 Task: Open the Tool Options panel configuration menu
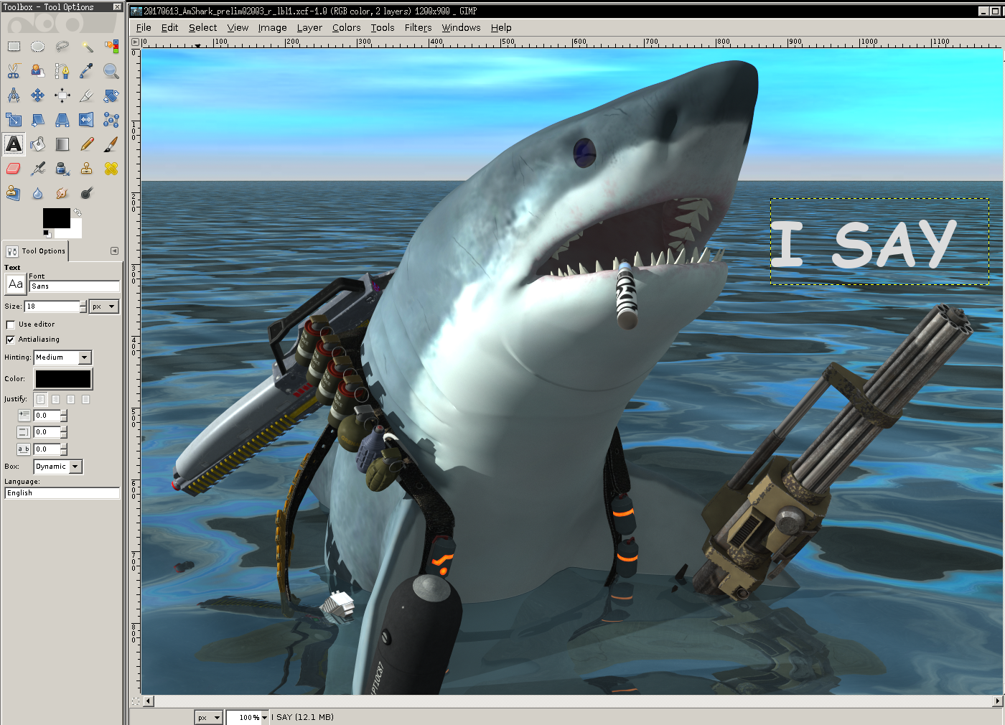(114, 251)
